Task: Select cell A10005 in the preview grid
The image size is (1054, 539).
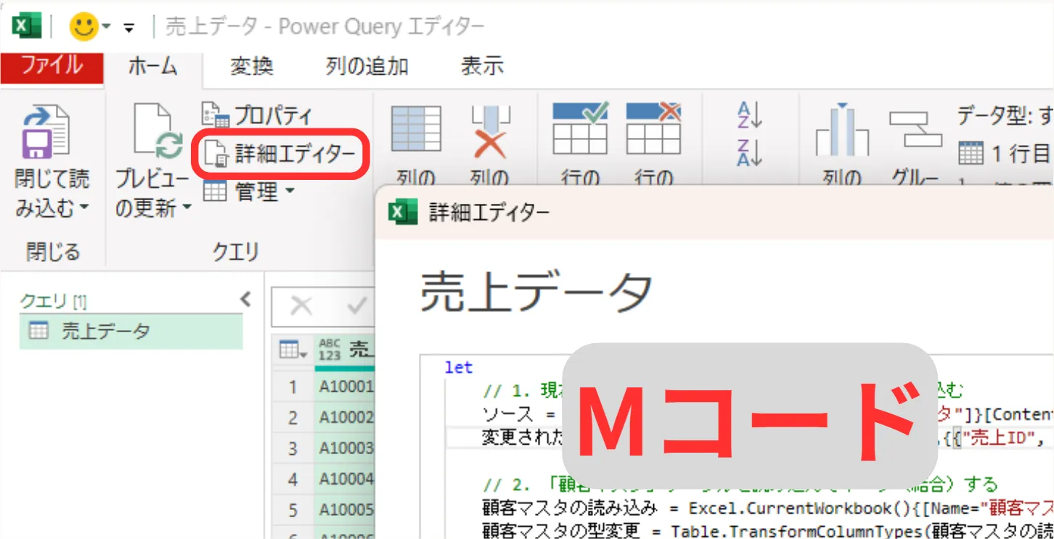Action: (346, 510)
